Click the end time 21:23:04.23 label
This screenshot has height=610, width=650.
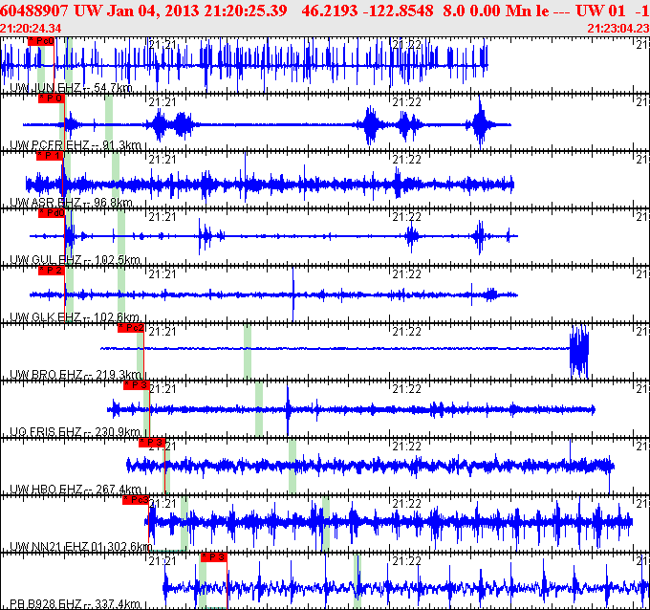click(x=617, y=28)
